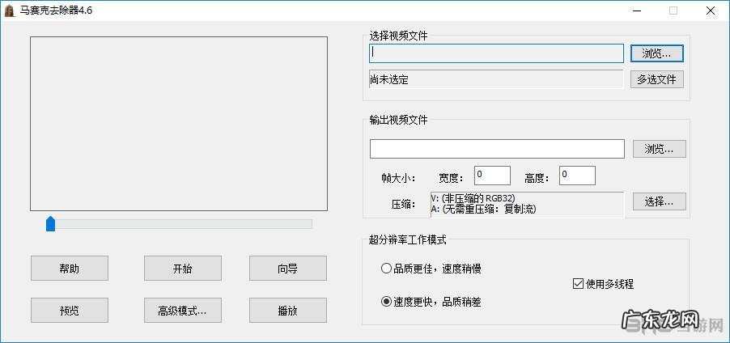Viewport: 730px width, 343px height.
Task: Click the video preview area
Action: [179, 124]
